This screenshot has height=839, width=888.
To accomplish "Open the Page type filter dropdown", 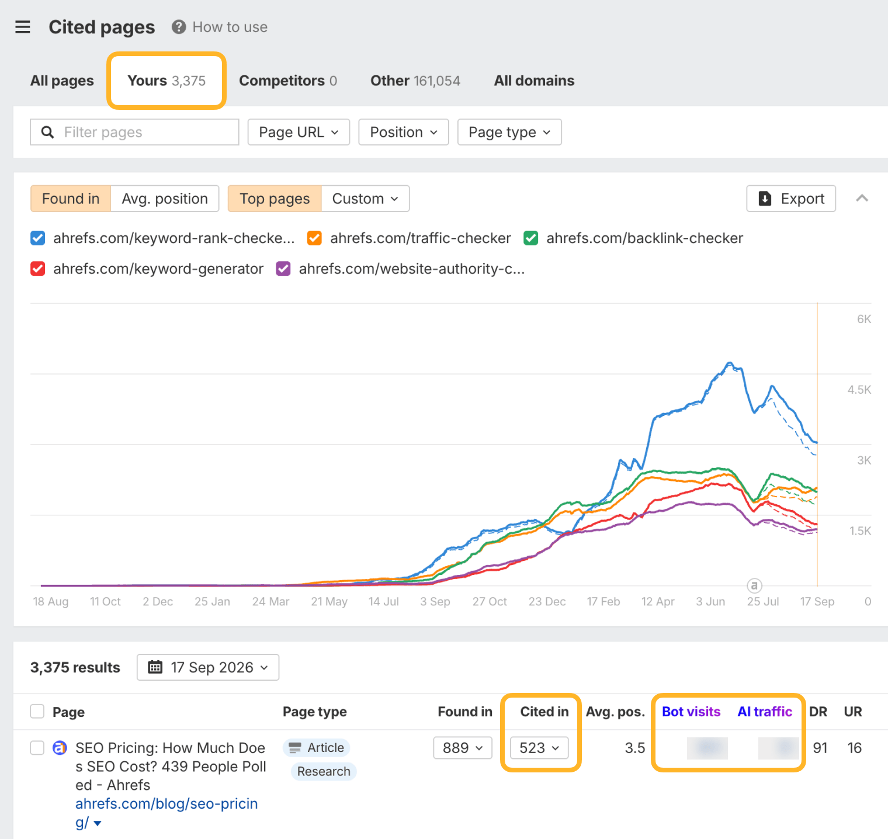I will (x=509, y=132).
